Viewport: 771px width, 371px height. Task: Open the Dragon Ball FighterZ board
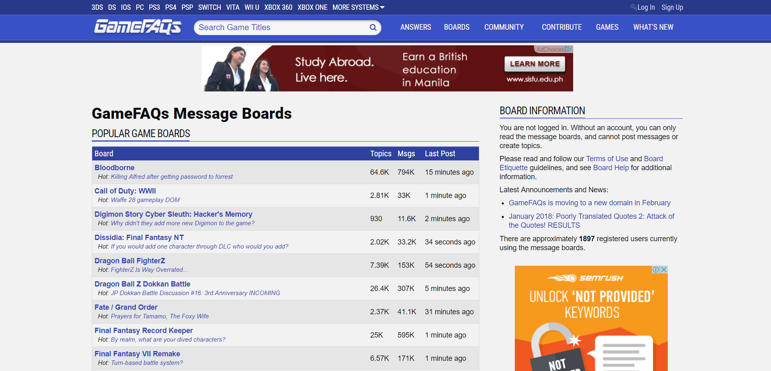click(130, 261)
